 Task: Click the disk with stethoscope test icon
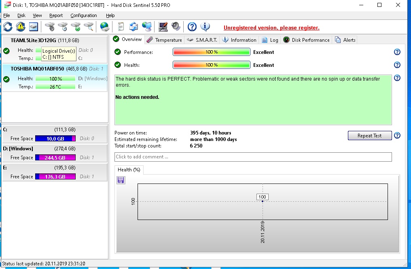click(49, 26)
